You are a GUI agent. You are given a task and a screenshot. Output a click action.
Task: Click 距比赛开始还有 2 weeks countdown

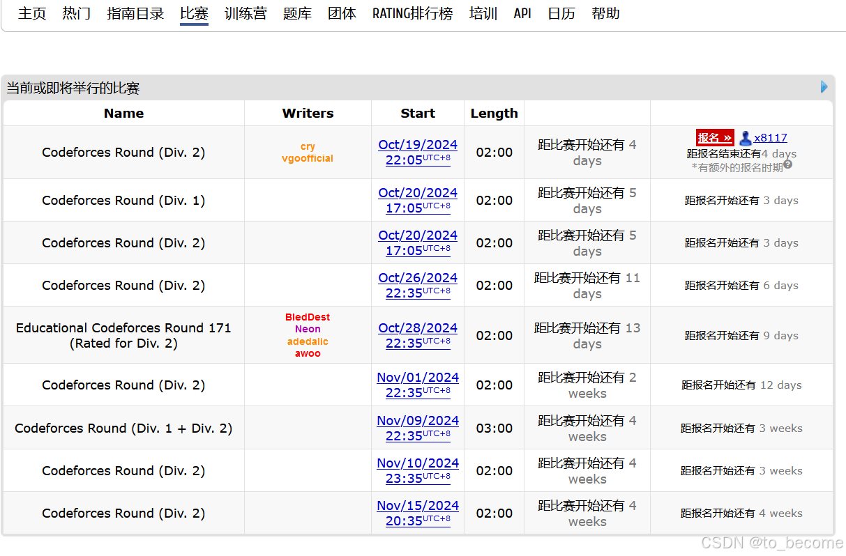pos(587,385)
